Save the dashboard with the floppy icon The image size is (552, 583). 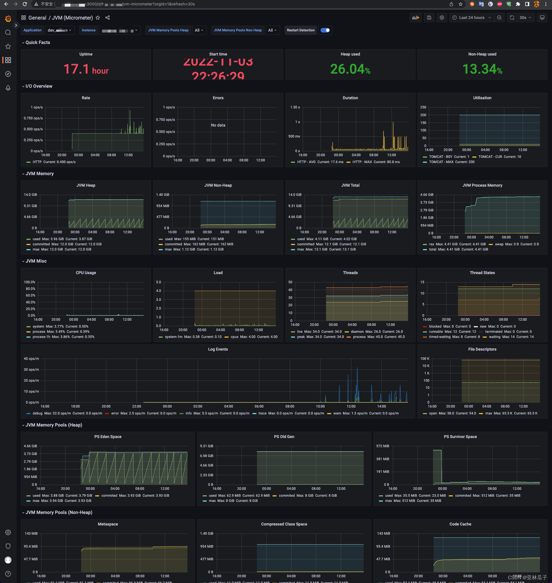(x=429, y=17)
